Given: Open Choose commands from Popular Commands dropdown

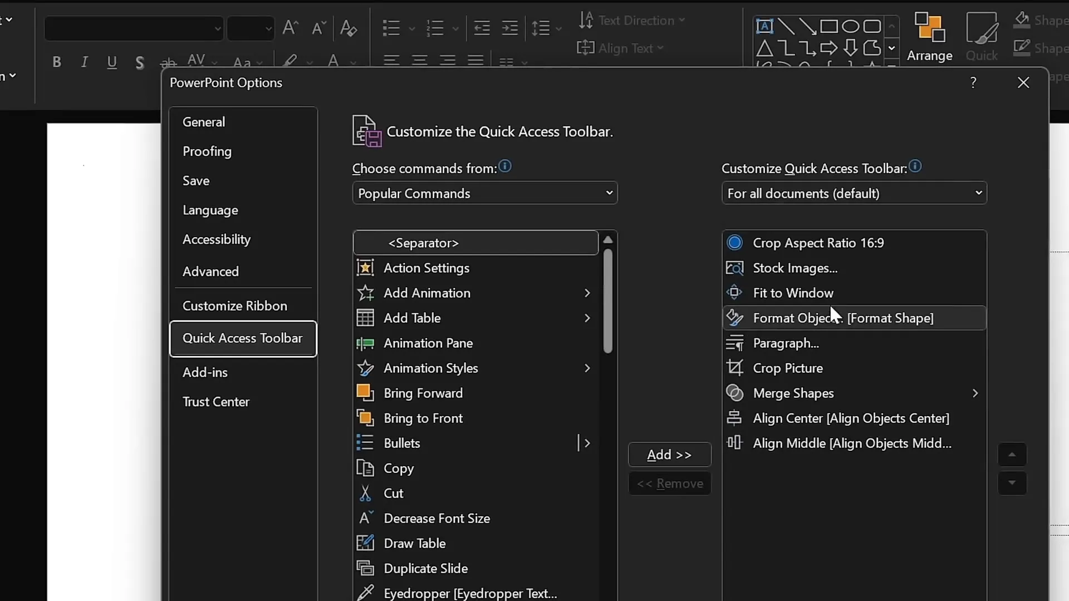Looking at the screenshot, I should pyautogui.click(x=485, y=193).
